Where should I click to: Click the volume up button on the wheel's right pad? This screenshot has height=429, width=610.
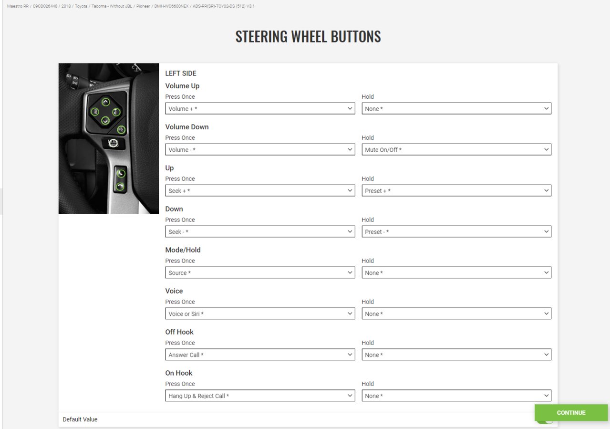116,112
